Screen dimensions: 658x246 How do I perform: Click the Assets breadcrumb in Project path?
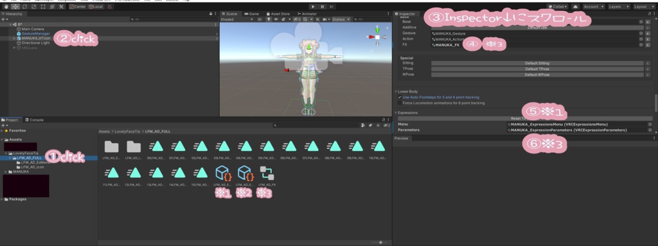click(105, 132)
